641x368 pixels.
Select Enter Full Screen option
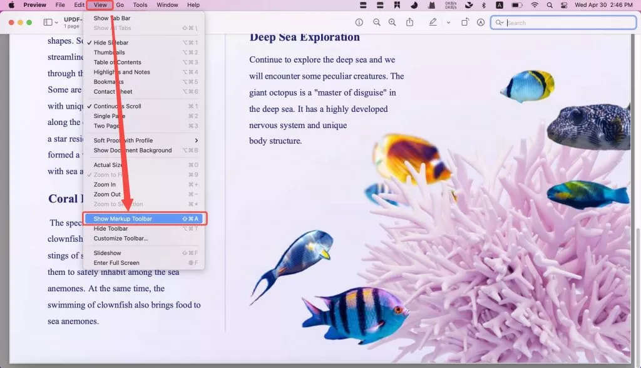pos(119,262)
